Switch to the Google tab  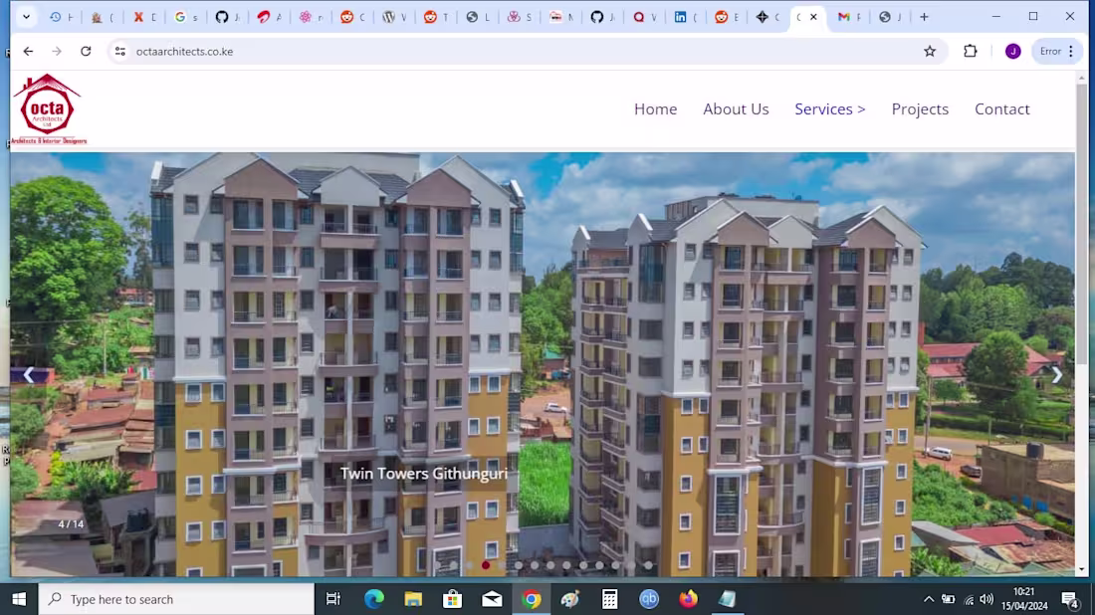[x=186, y=17]
